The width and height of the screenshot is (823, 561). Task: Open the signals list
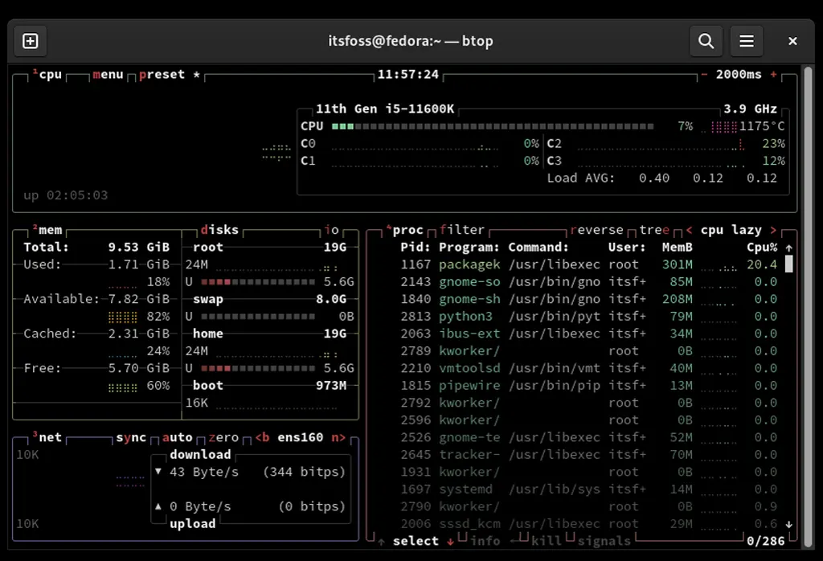tap(604, 541)
